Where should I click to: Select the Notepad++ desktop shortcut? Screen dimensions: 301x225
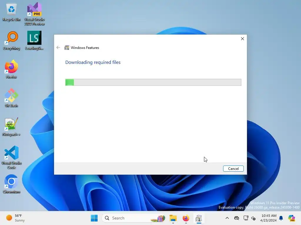(11, 127)
